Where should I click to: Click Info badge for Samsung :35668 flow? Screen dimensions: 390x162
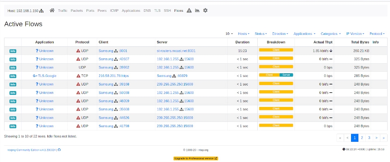point(13,109)
